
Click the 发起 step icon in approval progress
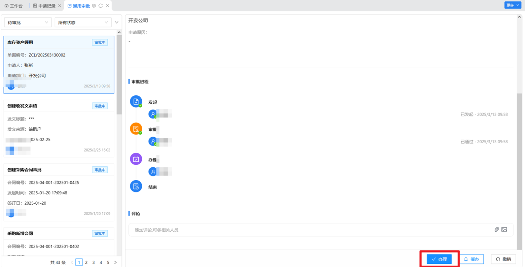pos(136,102)
